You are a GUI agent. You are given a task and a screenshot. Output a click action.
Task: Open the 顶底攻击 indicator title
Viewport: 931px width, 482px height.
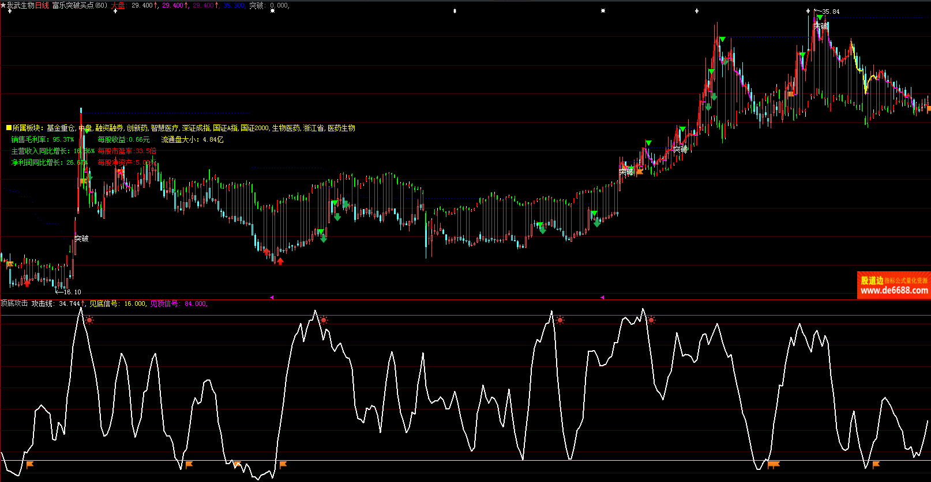point(14,303)
